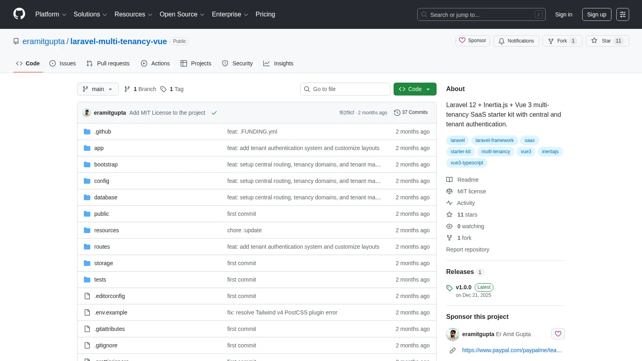The image size is (642, 361).
Task: Switch to the Actions tab
Action: coord(155,63)
